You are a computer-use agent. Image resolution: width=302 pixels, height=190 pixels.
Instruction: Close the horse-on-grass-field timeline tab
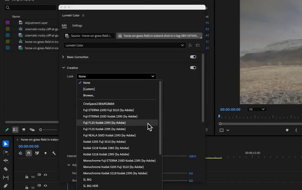(17, 140)
